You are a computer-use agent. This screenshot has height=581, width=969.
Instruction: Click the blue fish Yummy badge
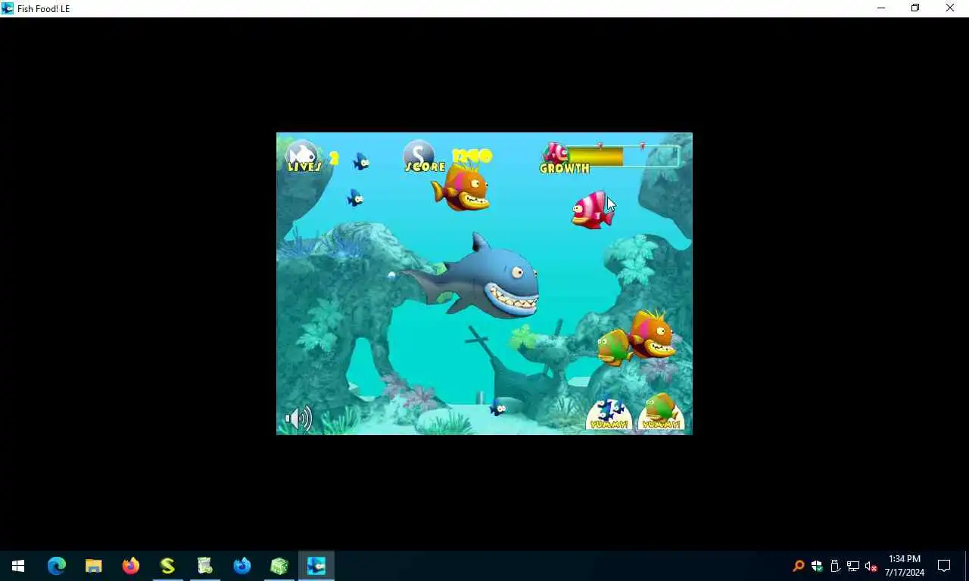click(x=609, y=415)
